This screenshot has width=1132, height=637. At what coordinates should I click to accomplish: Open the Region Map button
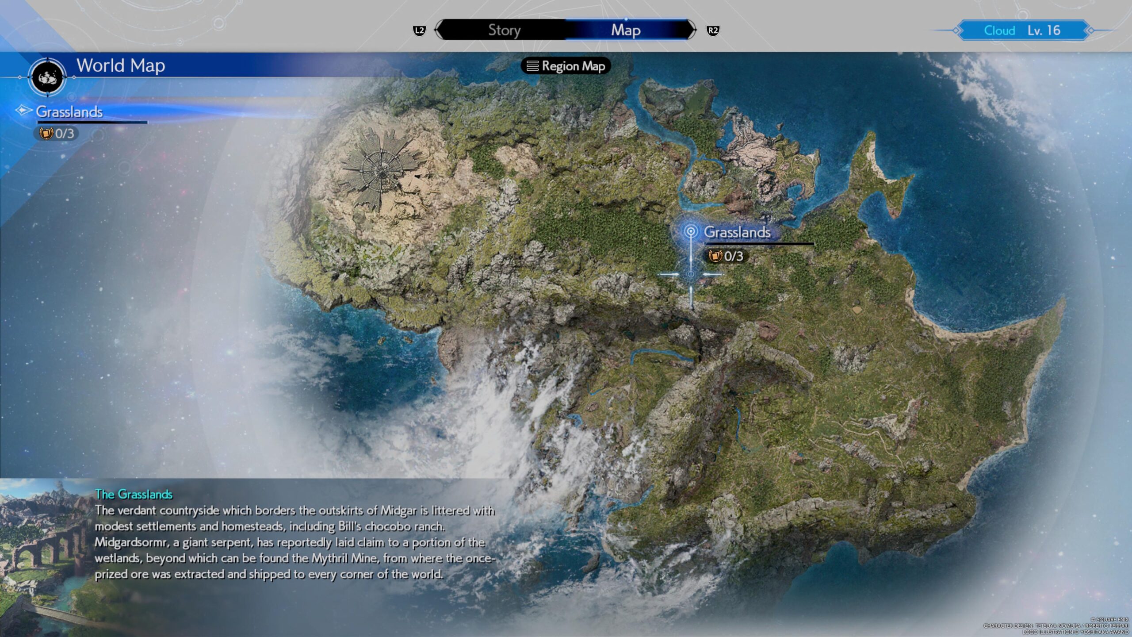[x=566, y=66]
